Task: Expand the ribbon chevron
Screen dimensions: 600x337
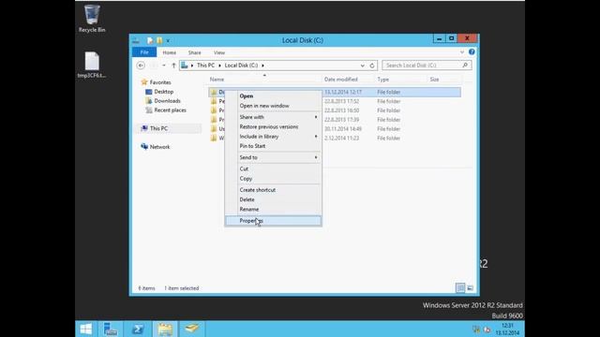Action: click(462, 52)
